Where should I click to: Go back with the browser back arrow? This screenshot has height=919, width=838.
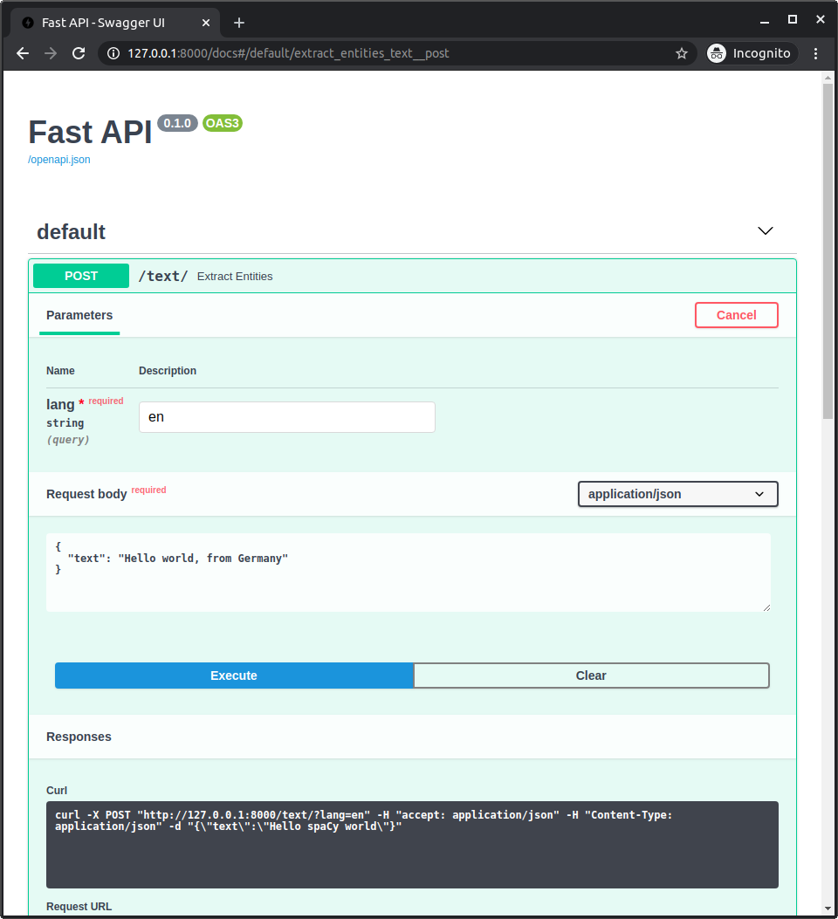point(23,53)
